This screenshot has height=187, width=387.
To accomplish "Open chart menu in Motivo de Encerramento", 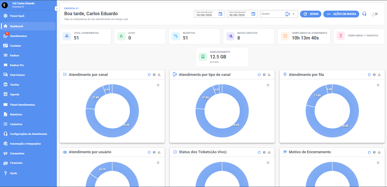I will coord(378,163).
